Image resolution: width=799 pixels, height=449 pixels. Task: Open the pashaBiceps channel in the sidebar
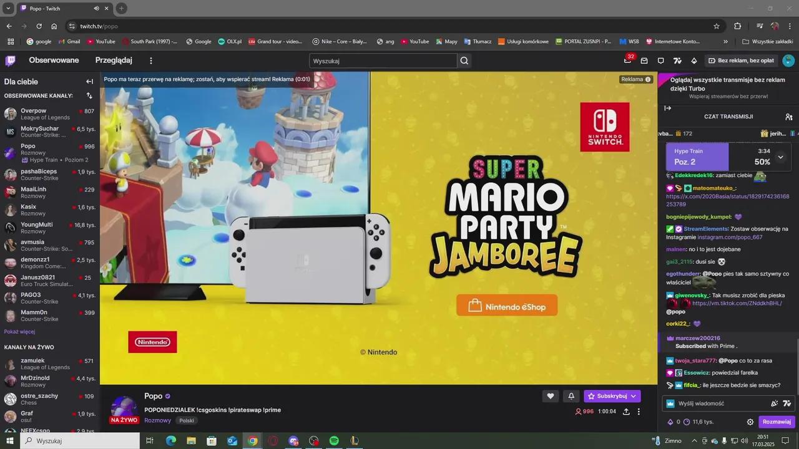(50, 175)
